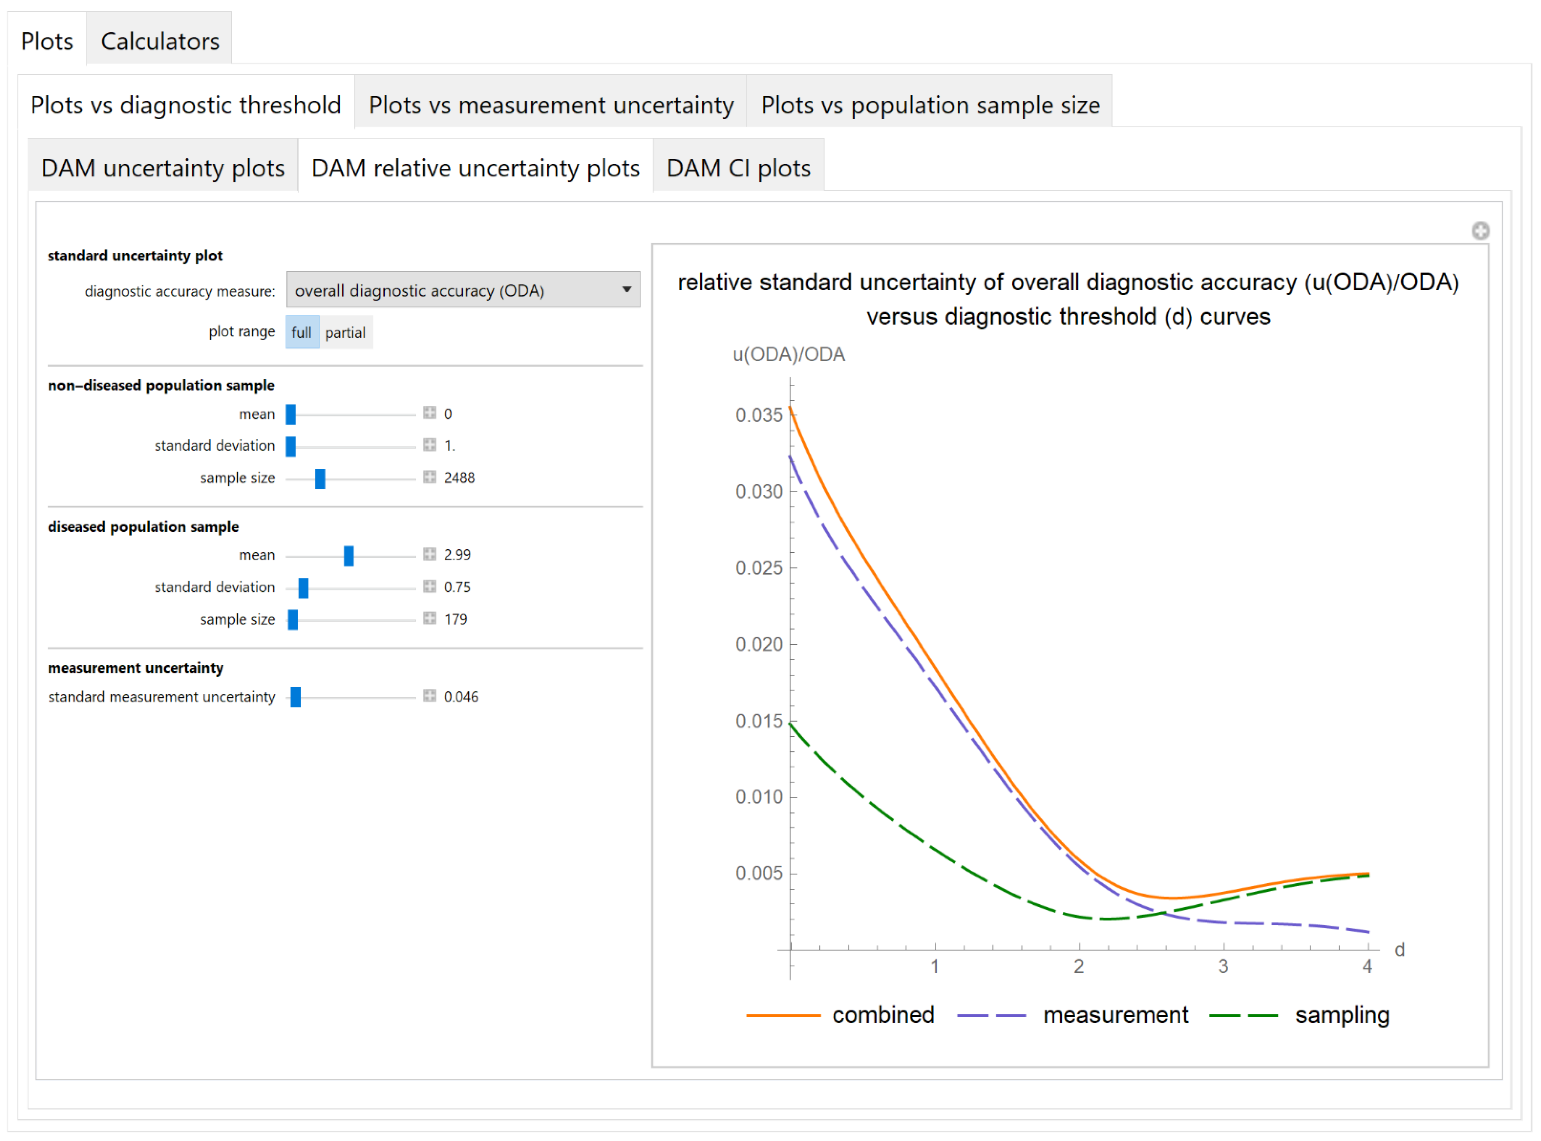Image resolution: width=1541 pixels, height=1141 pixels.
Task: Click non-diseased sample size slider thumb
Action: coord(320,478)
